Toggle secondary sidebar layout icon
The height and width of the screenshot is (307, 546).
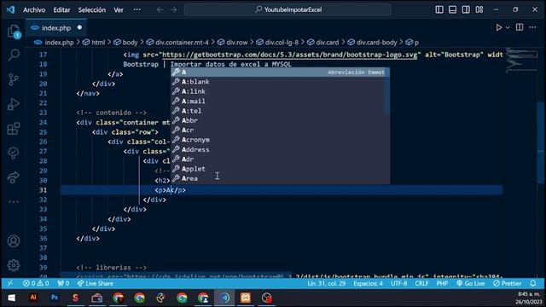coord(466,9)
